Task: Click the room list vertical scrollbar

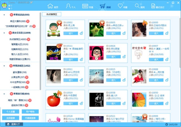Action: (180, 43)
